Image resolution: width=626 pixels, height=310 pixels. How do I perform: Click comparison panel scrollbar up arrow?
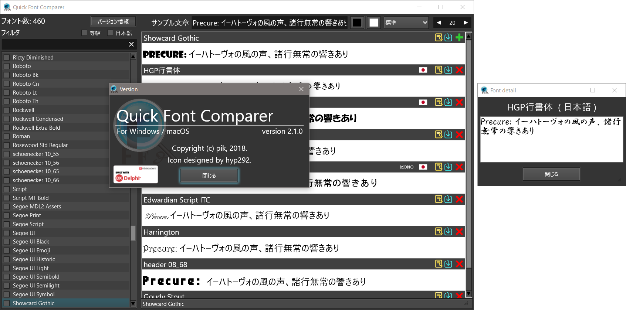point(469,36)
